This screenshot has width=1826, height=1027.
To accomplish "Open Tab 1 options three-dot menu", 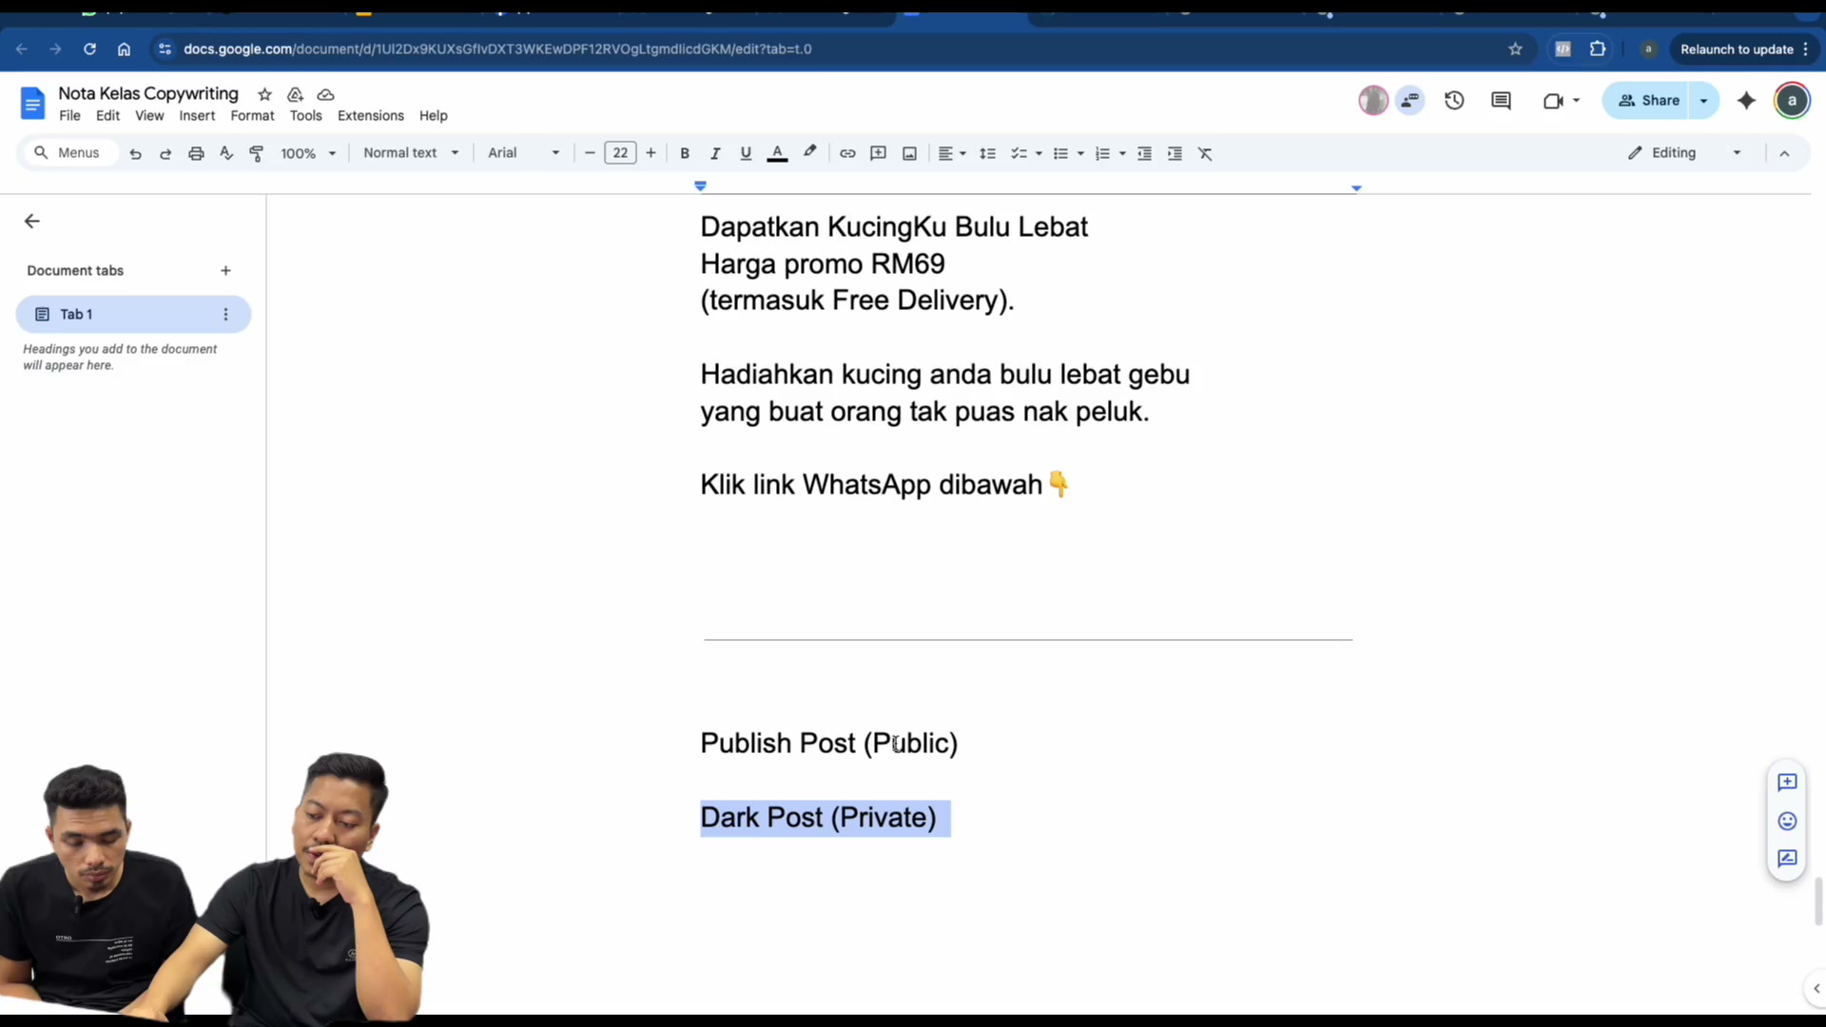I will coord(225,315).
